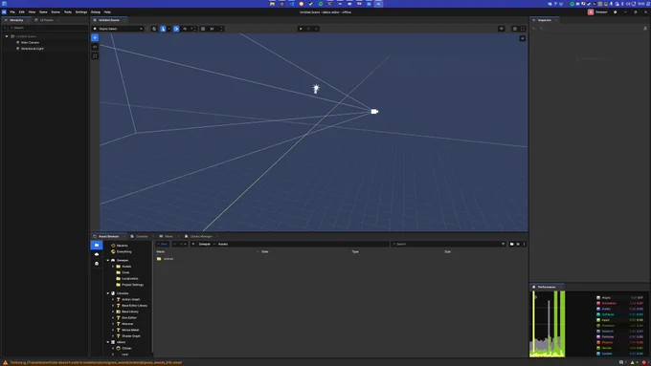Collapse the Sweeper project tree node
The image size is (651, 366).
pos(108,260)
